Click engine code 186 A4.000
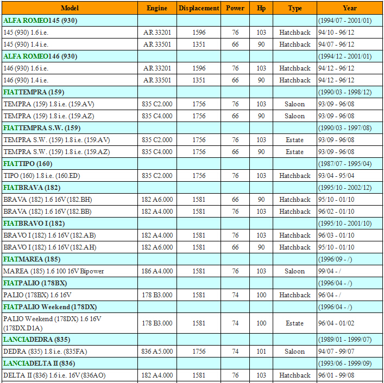384x383 pixels. (x=157, y=271)
